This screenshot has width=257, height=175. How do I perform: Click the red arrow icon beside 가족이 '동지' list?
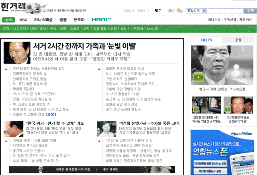6,141
